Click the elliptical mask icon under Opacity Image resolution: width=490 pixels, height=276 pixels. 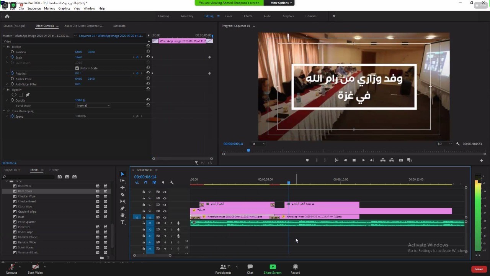14,95
